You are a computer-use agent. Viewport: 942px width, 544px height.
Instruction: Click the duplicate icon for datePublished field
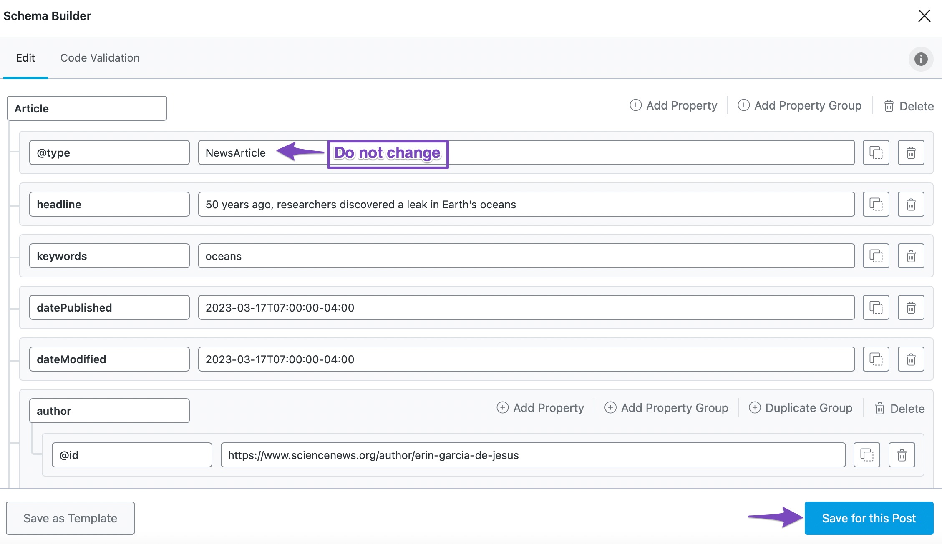click(877, 307)
